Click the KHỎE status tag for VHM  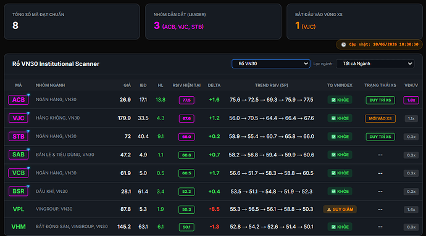[x=340, y=227]
